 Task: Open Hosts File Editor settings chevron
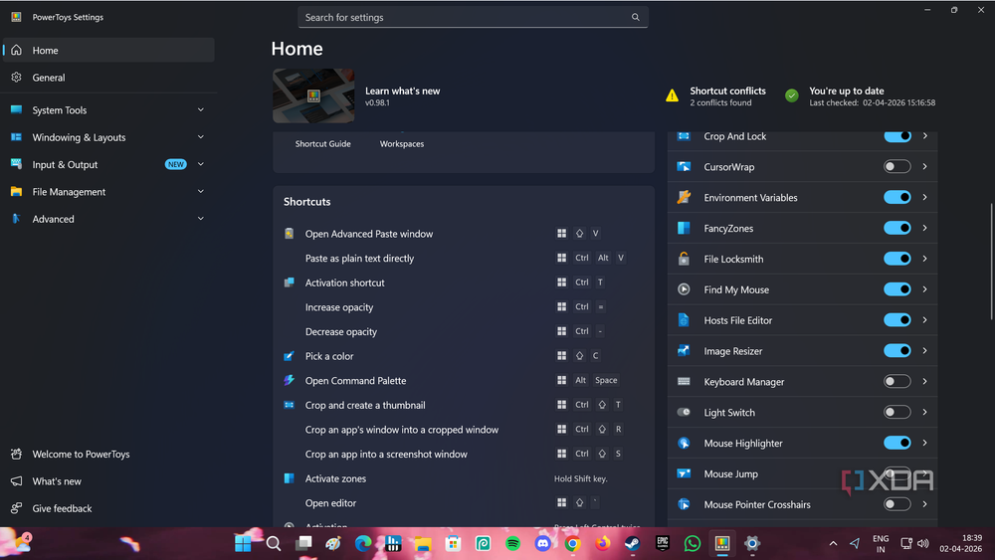pyautogui.click(x=925, y=320)
